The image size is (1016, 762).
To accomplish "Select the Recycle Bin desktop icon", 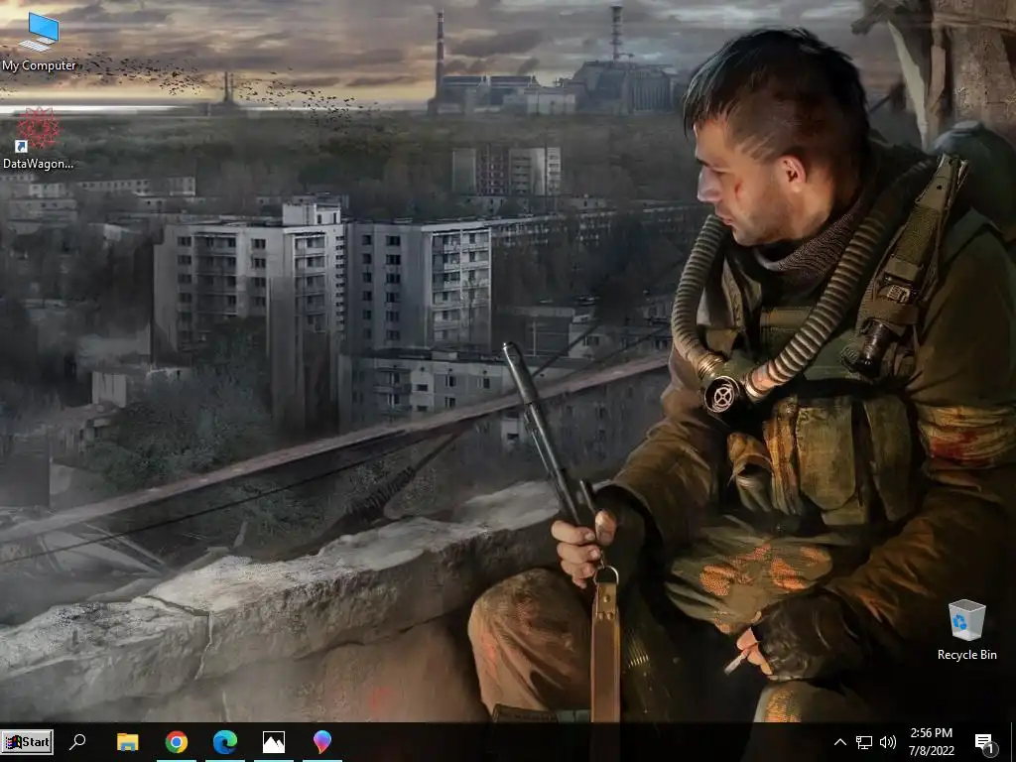I will point(966,630).
